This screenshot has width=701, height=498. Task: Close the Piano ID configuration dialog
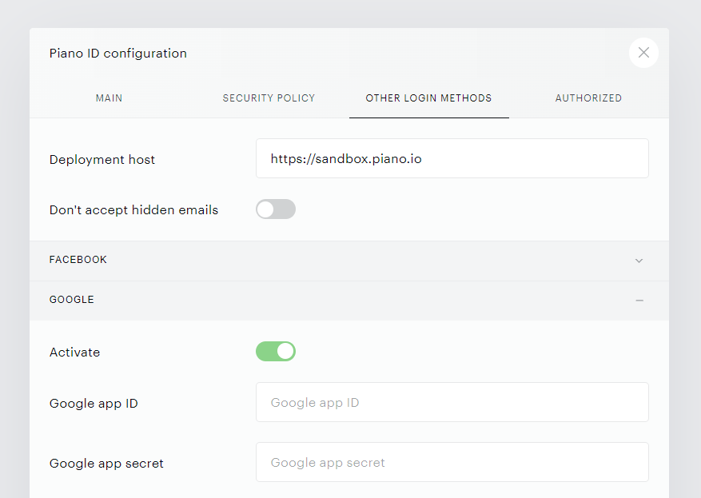click(643, 53)
